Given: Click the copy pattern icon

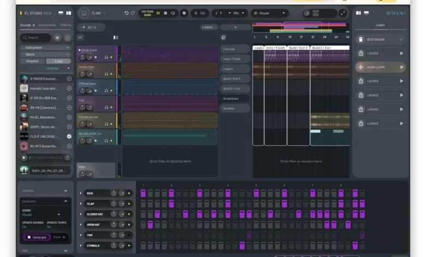Looking at the screenshot, I should tap(223, 37).
